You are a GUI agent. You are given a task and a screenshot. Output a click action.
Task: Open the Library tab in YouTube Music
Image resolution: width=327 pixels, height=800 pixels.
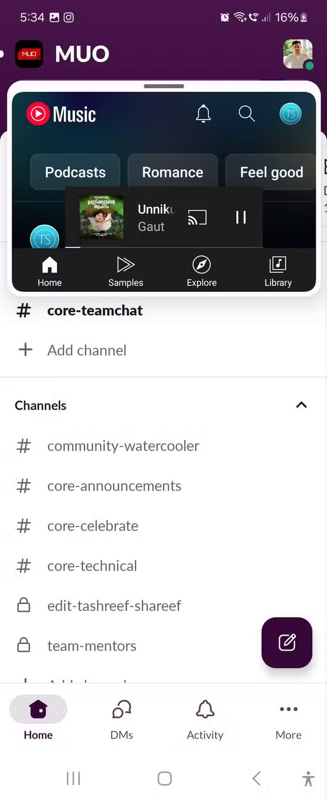(277, 271)
